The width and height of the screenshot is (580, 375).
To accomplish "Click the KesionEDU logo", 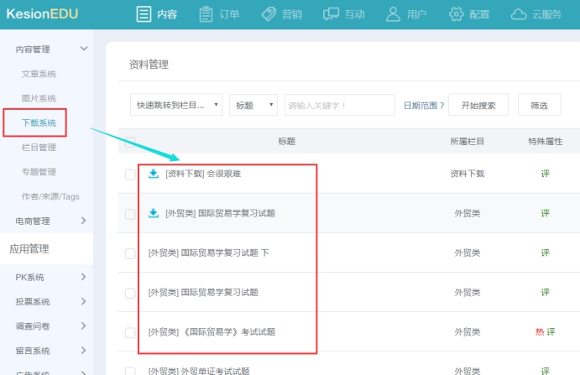I will (x=42, y=14).
